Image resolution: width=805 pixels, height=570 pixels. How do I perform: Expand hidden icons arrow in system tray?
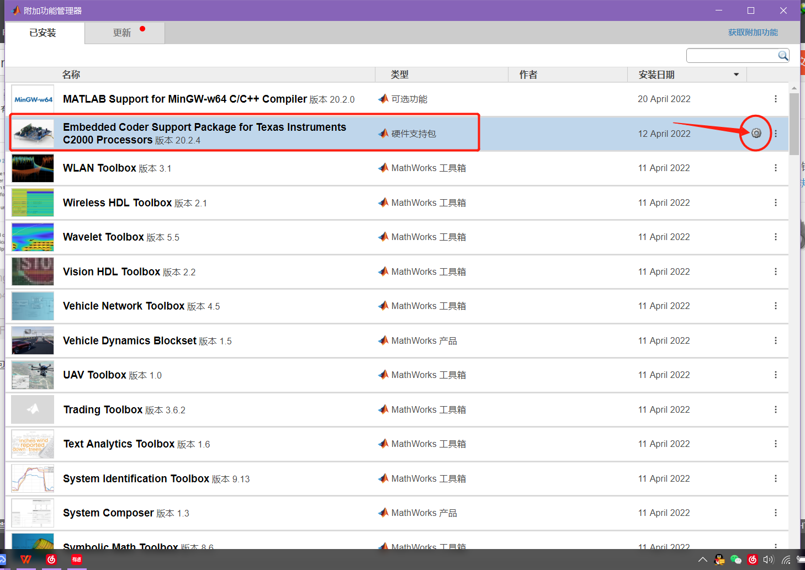click(702, 560)
